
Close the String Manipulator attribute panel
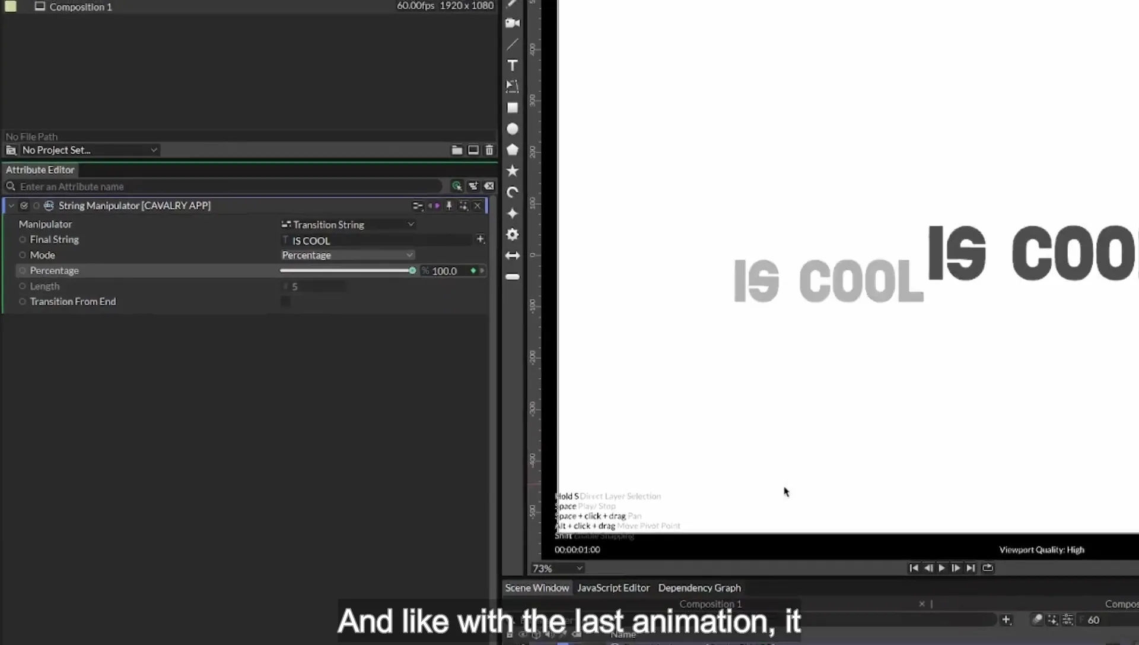[x=478, y=206]
